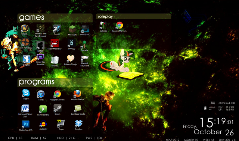Open the LIMBO game shortcut
Screen dimensions: 239x141
[x=40, y=46]
